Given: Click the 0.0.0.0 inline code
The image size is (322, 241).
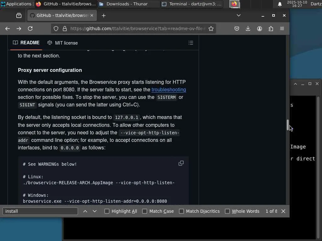Looking at the screenshot, I should point(69,148).
